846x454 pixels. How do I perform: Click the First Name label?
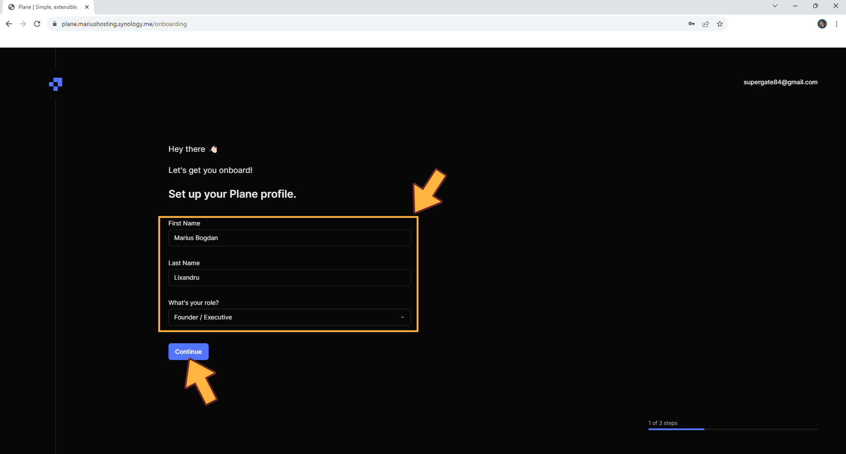[x=184, y=223]
